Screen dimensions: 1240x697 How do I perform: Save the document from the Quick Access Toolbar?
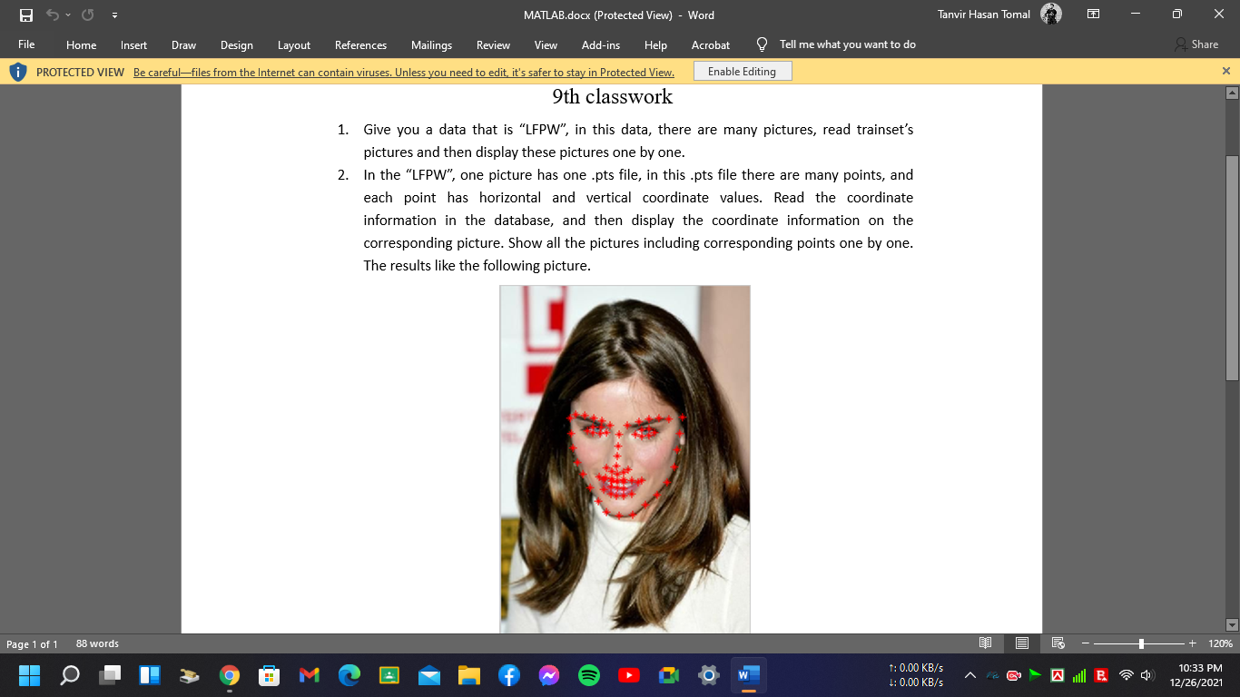(25, 15)
